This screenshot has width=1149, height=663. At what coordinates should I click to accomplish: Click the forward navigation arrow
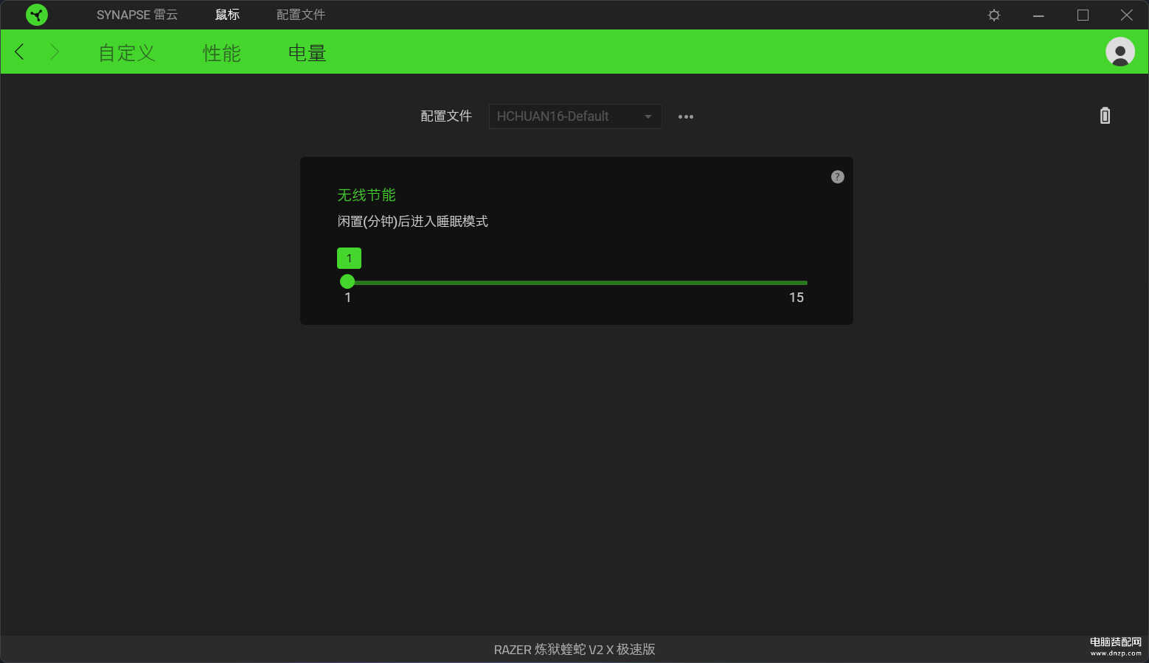tap(54, 52)
